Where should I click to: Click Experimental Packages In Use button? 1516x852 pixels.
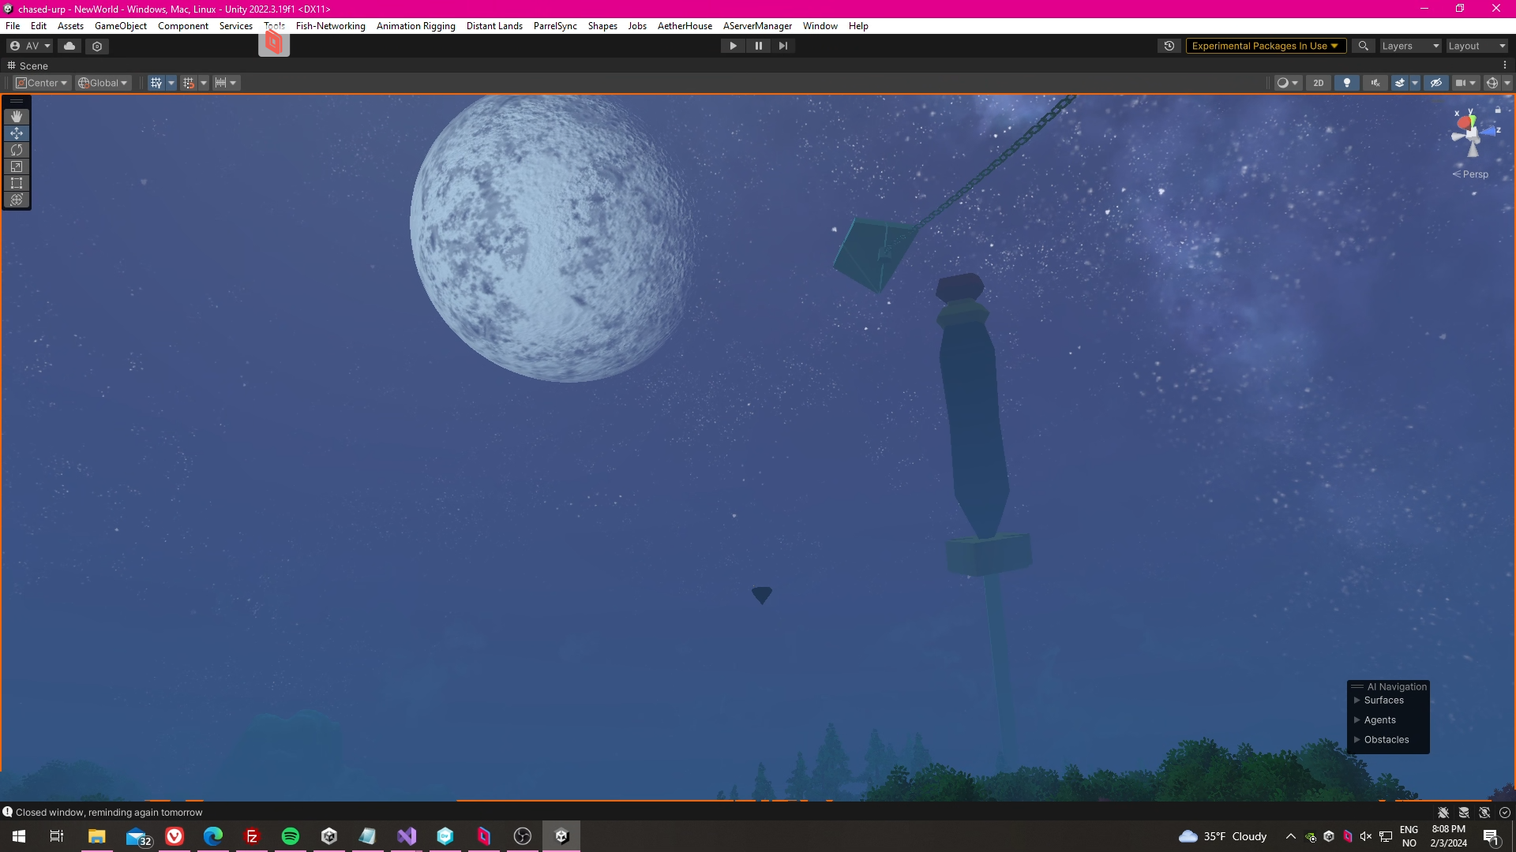(1264, 46)
